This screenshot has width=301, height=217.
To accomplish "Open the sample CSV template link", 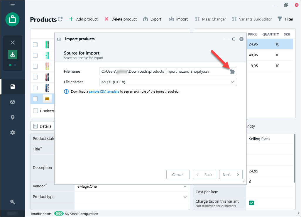I will click(104, 91).
